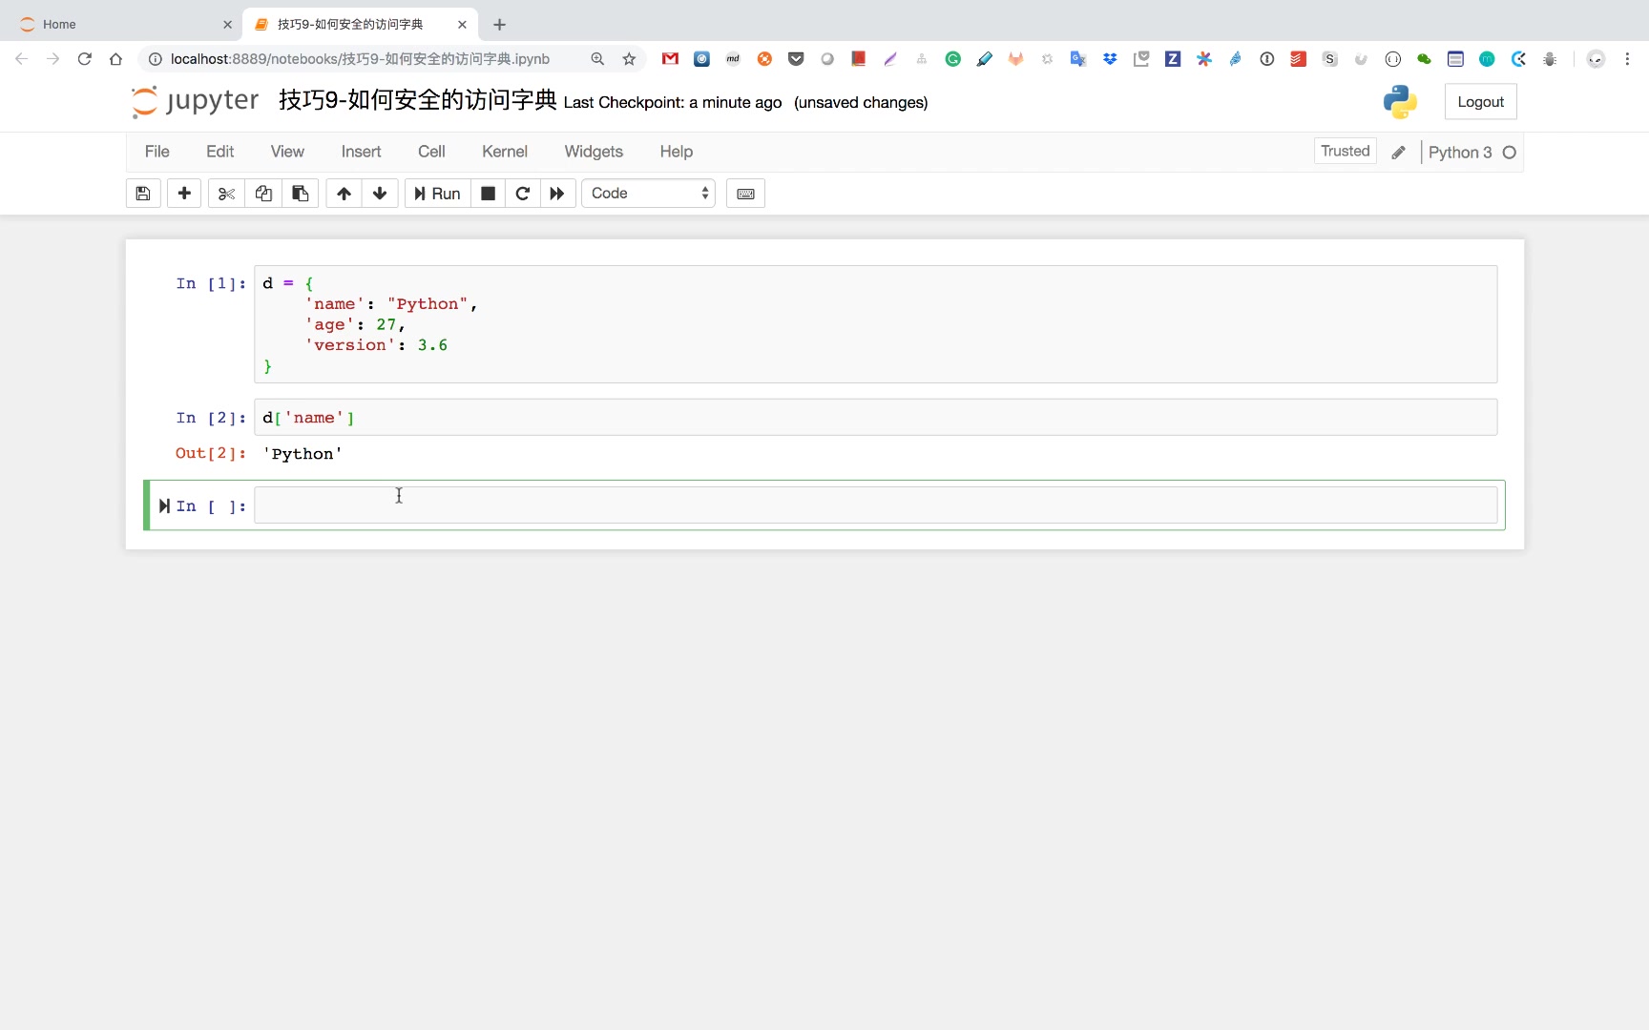The image size is (1649, 1030).
Task: Click the Logout button
Action: coord(1480,102)
